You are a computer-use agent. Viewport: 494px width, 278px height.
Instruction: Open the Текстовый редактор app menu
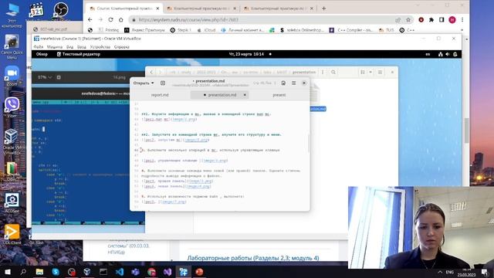78,54
